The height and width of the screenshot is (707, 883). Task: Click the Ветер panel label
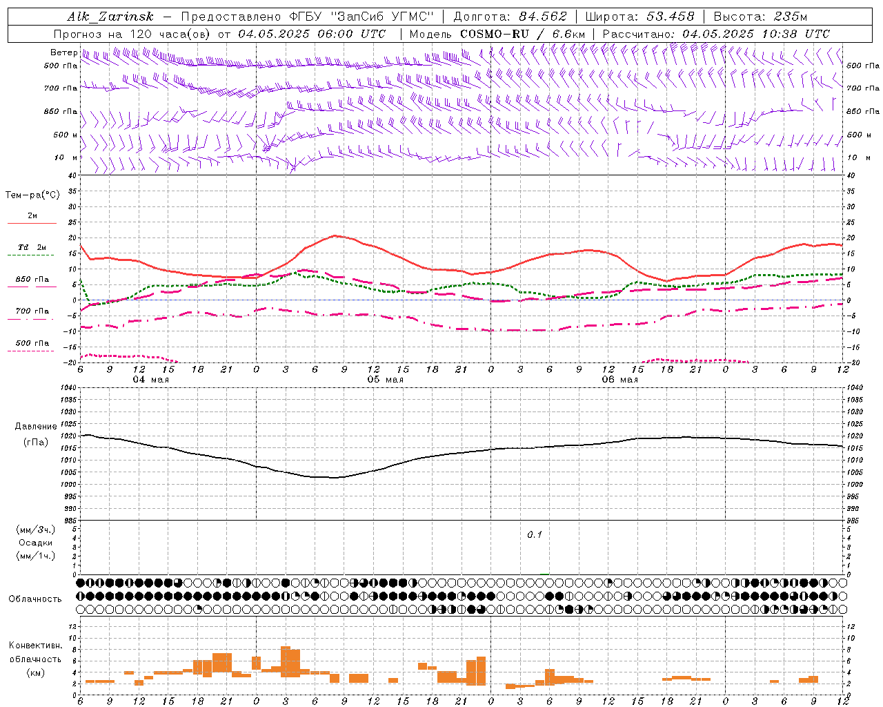tap(63, 52)
